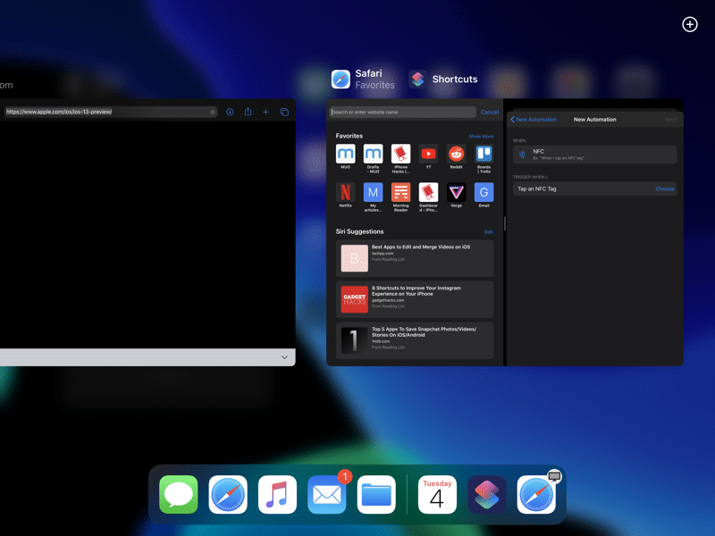Open the Music app in the dock
The image size is (715, 536).
(277, 495)
